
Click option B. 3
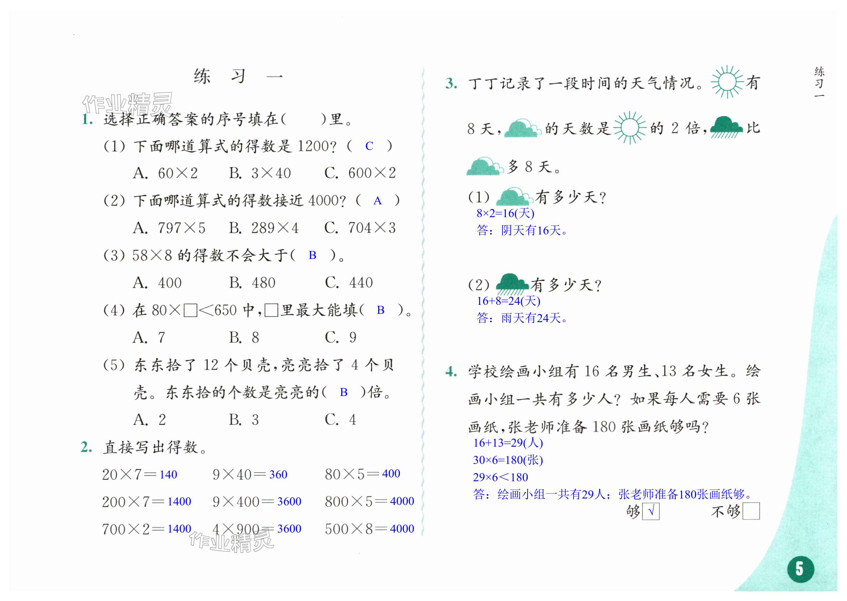(244, 420)
